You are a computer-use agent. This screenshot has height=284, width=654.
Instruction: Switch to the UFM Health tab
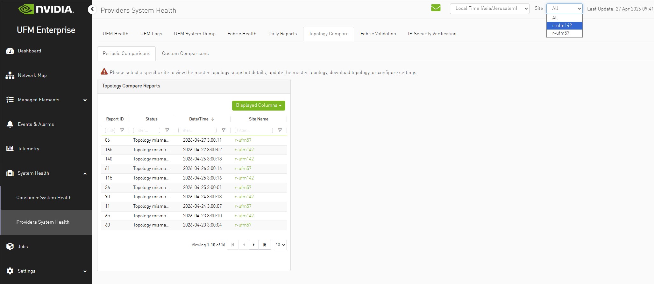pyautogui.click(x=116, y=34)
